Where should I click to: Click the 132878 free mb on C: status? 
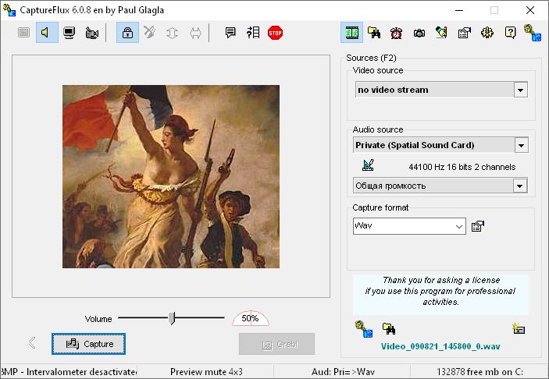pyautogui.click(x=479, y=372)
